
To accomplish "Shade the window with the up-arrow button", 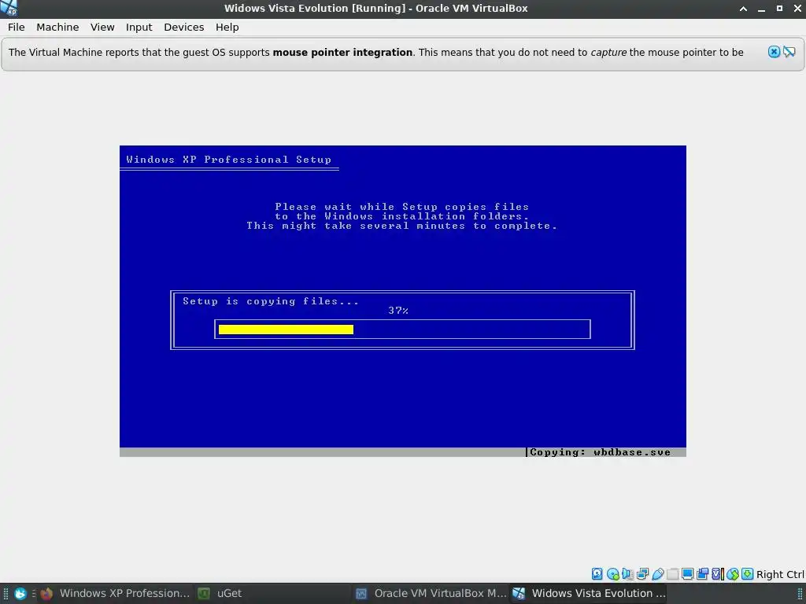I will [743, 8].
